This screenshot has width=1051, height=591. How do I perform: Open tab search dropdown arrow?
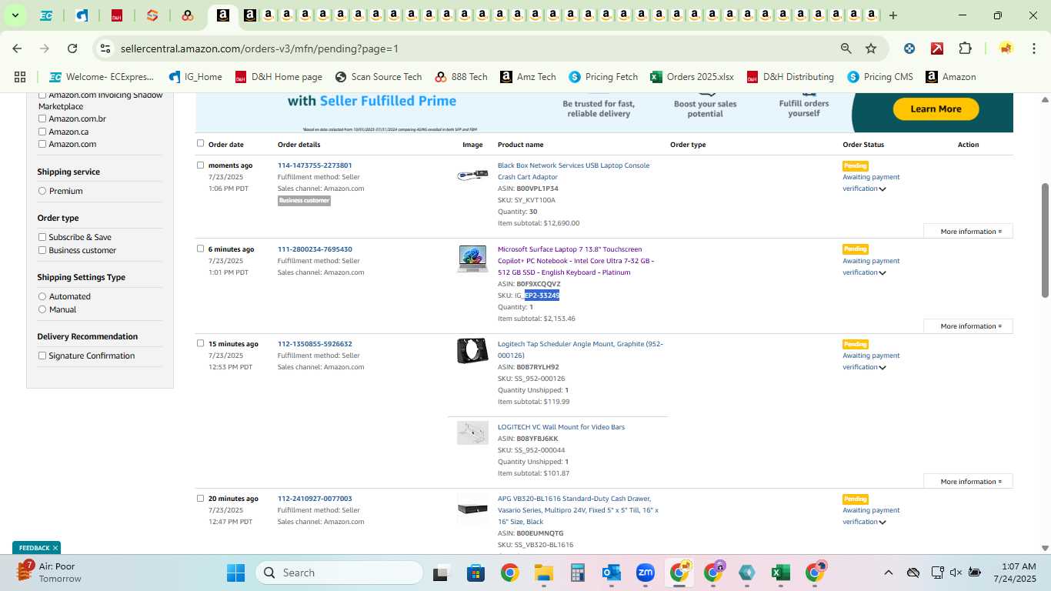pyautogui.click(x=15, y=15)
